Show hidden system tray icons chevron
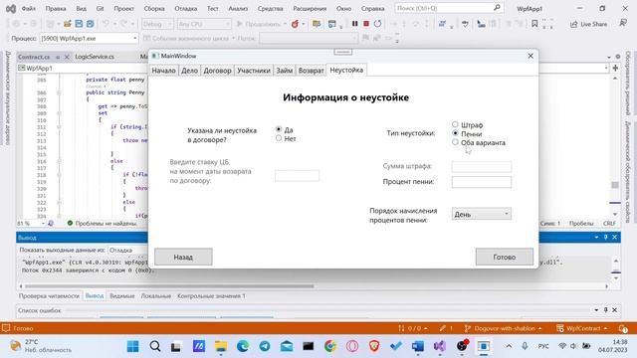Viewport: 637px width, 358px height. click(509, 346)
